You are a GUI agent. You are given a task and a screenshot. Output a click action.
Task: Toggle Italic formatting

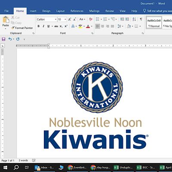click(43, 26)
